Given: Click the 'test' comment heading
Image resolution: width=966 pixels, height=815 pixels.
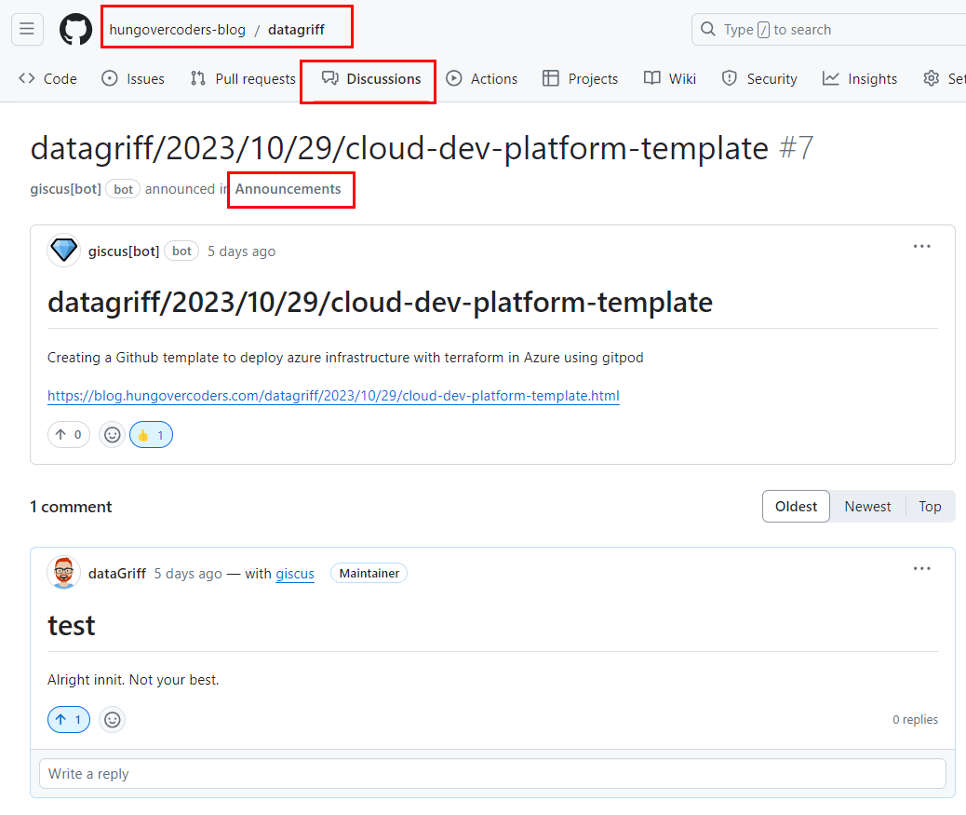Looking at the screenshot, I should point(72,626).
